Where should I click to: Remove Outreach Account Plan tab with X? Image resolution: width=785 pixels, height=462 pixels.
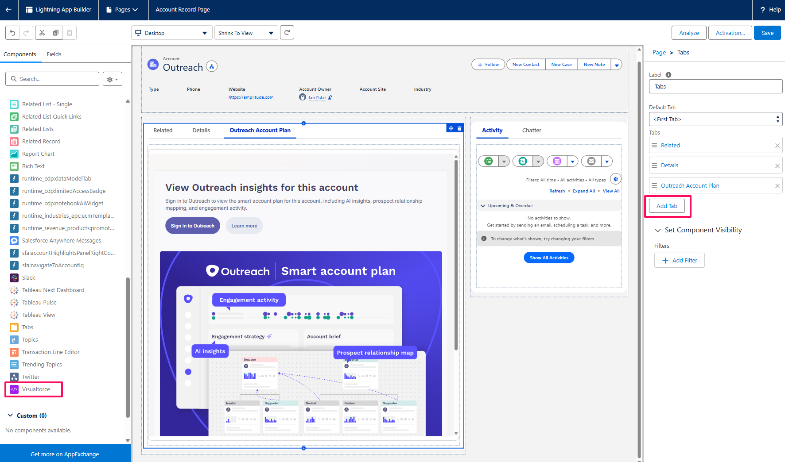[777, 186]
